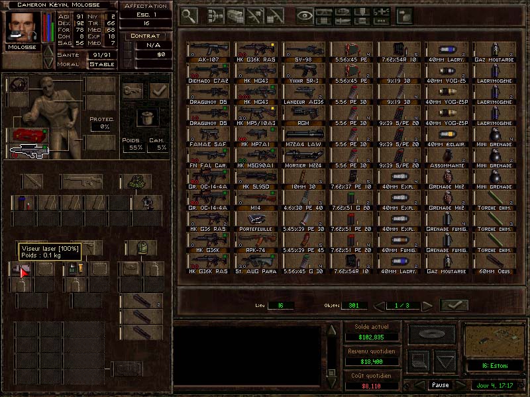This screenshot has width=530, height=397.
Task: Click the unload ammo from weapons icon
Action: click(x=275, y=16)
